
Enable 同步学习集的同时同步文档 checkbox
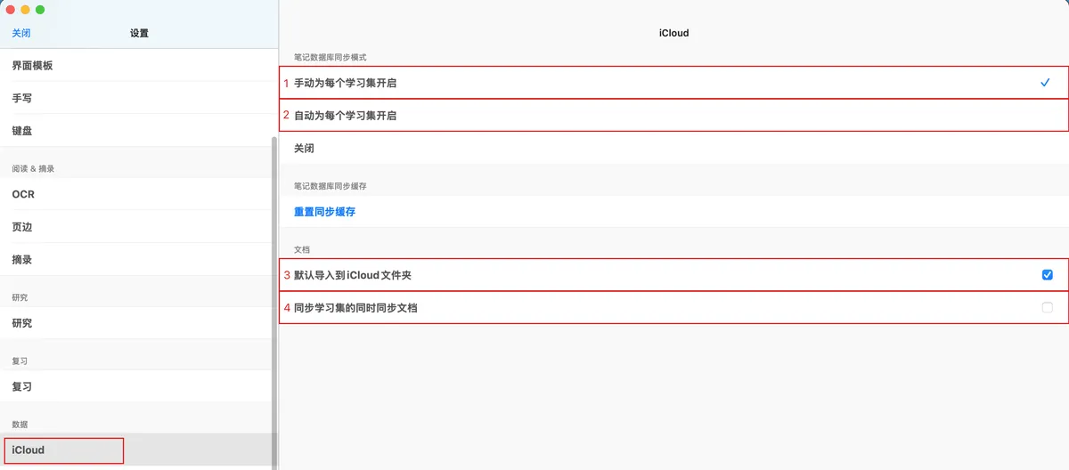1048,308
